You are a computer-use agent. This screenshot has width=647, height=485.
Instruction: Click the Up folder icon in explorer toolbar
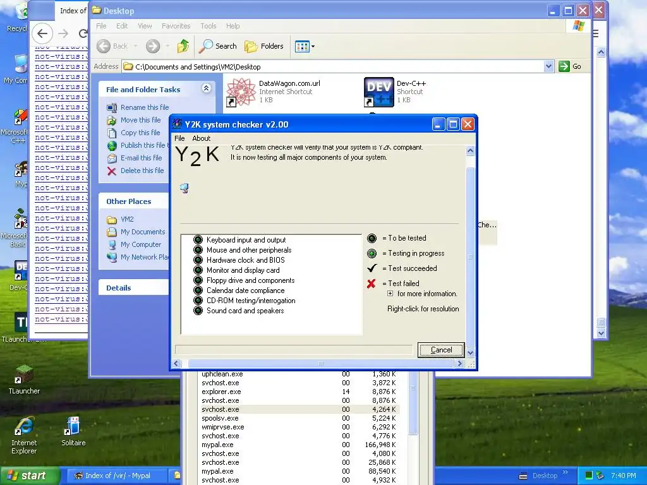(183, 46)
